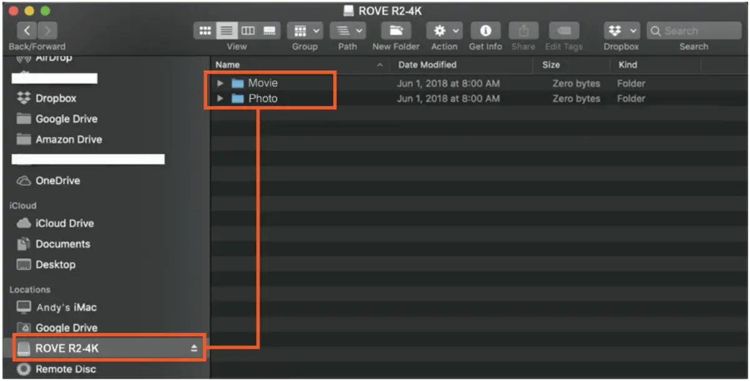Switch to column view layout

[249, 30]
